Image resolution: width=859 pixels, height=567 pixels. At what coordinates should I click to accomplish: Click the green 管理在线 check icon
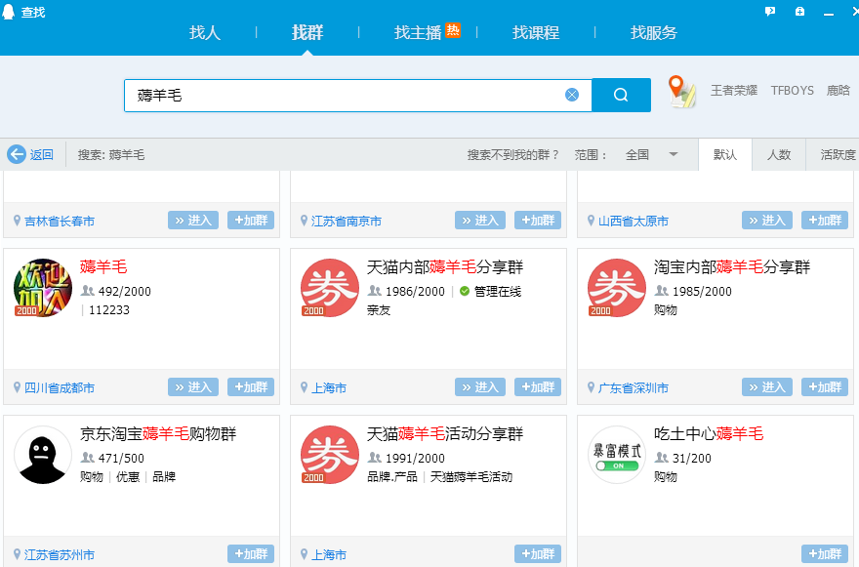[465, 291]
